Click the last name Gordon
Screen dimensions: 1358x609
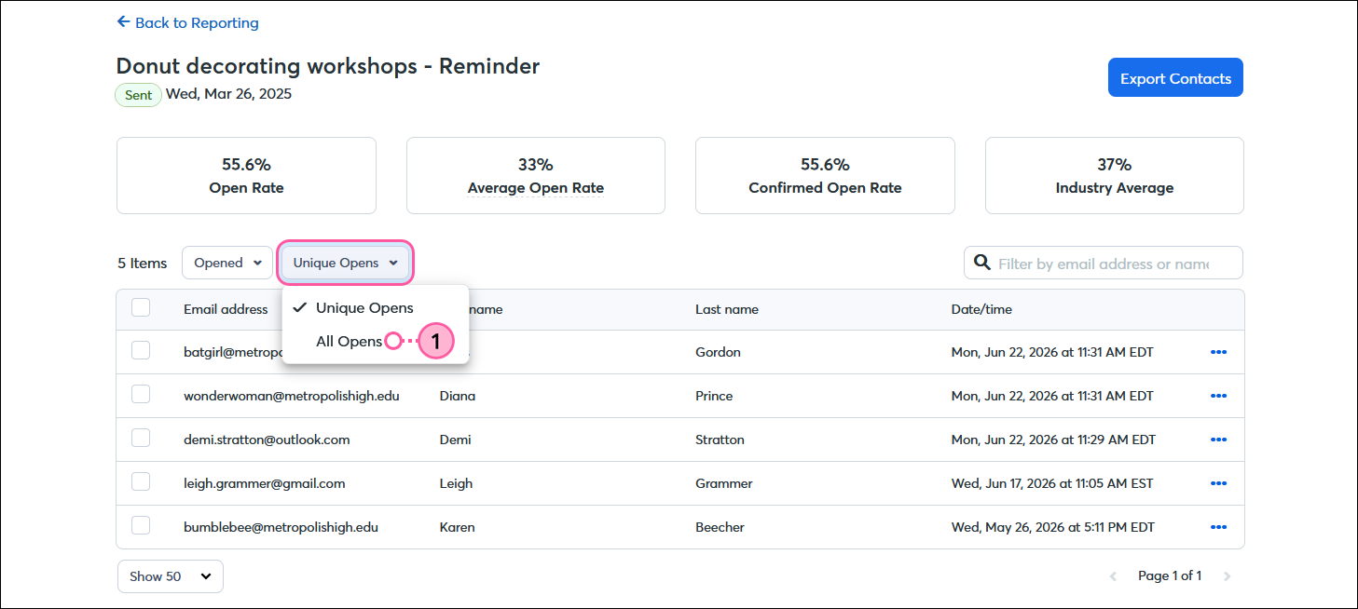pyautogui.click(x=718, y=352)
